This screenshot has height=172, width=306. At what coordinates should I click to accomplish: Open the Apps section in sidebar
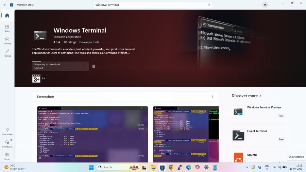point(7,28)
